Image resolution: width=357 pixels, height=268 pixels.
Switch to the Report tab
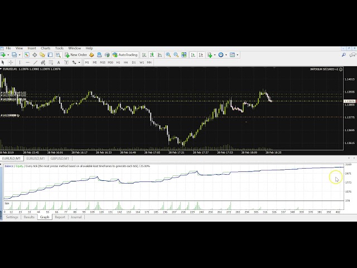[x=60, y=217]
